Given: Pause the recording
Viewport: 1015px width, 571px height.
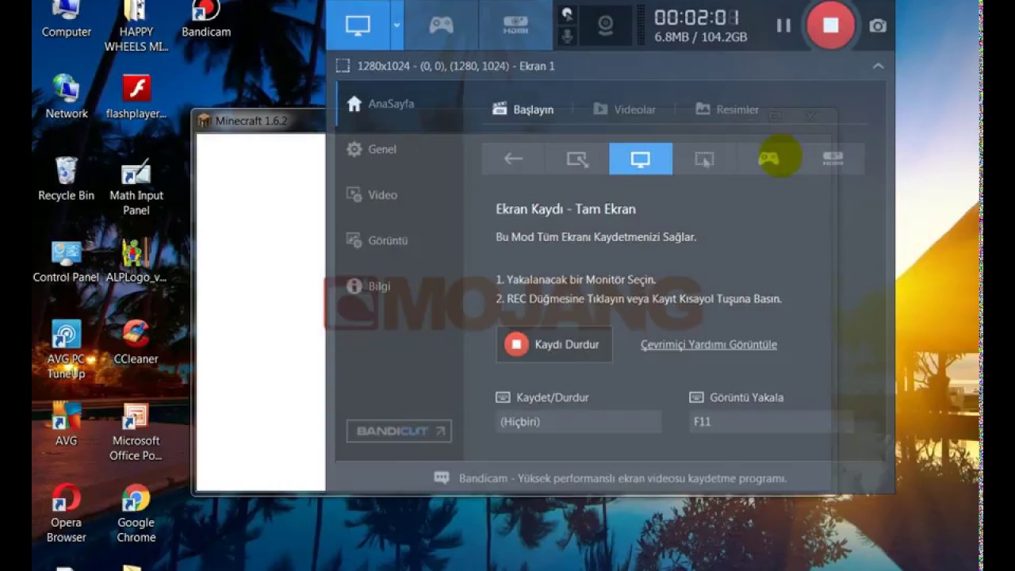Looking at the screenshot, I should click(783, 25).
